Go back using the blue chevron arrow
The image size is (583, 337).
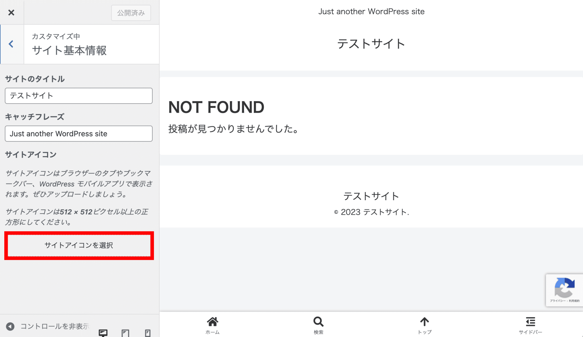pos(11,44)
